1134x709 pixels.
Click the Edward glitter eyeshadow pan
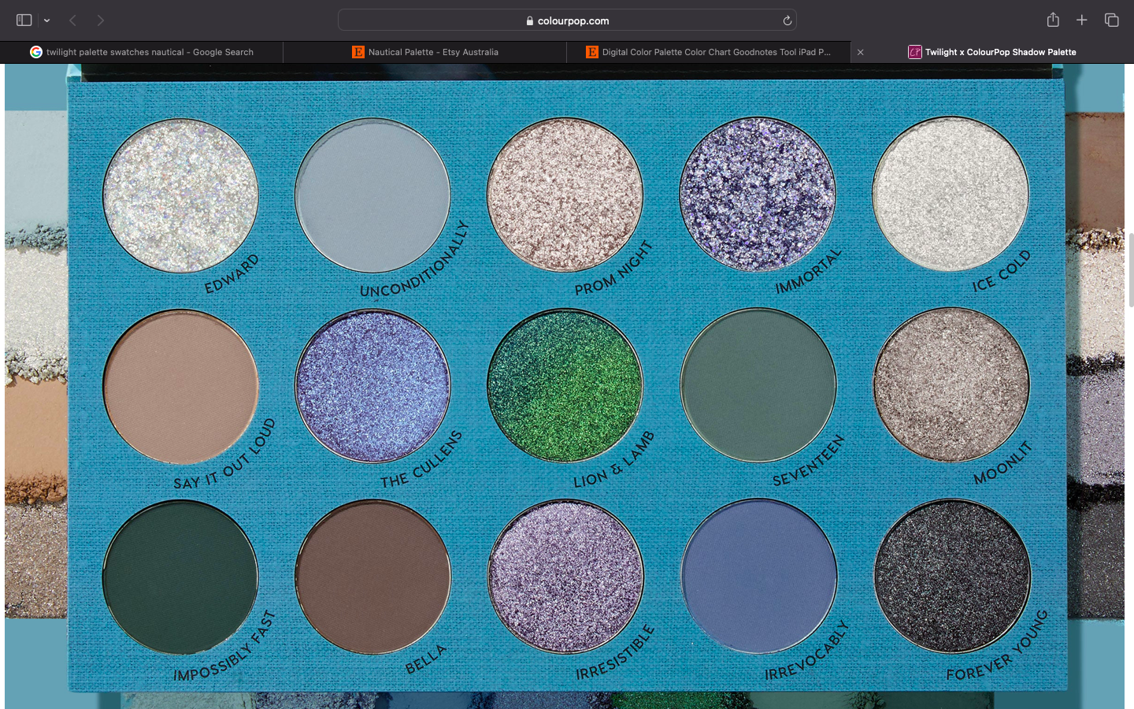click(x=180, y=195)
